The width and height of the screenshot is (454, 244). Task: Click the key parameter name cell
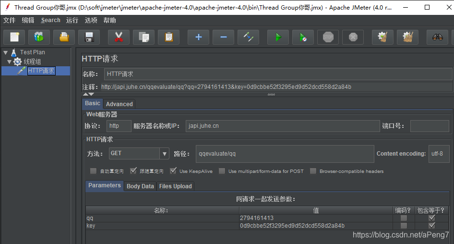[x=162, y=225]
